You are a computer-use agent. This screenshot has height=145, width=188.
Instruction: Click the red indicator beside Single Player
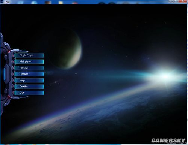pyautogui.click(x=13, y=55)
